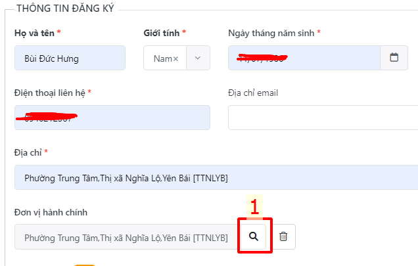
Task: Click the 'Đơn vị hành chính' label
Action: (51, 212)
